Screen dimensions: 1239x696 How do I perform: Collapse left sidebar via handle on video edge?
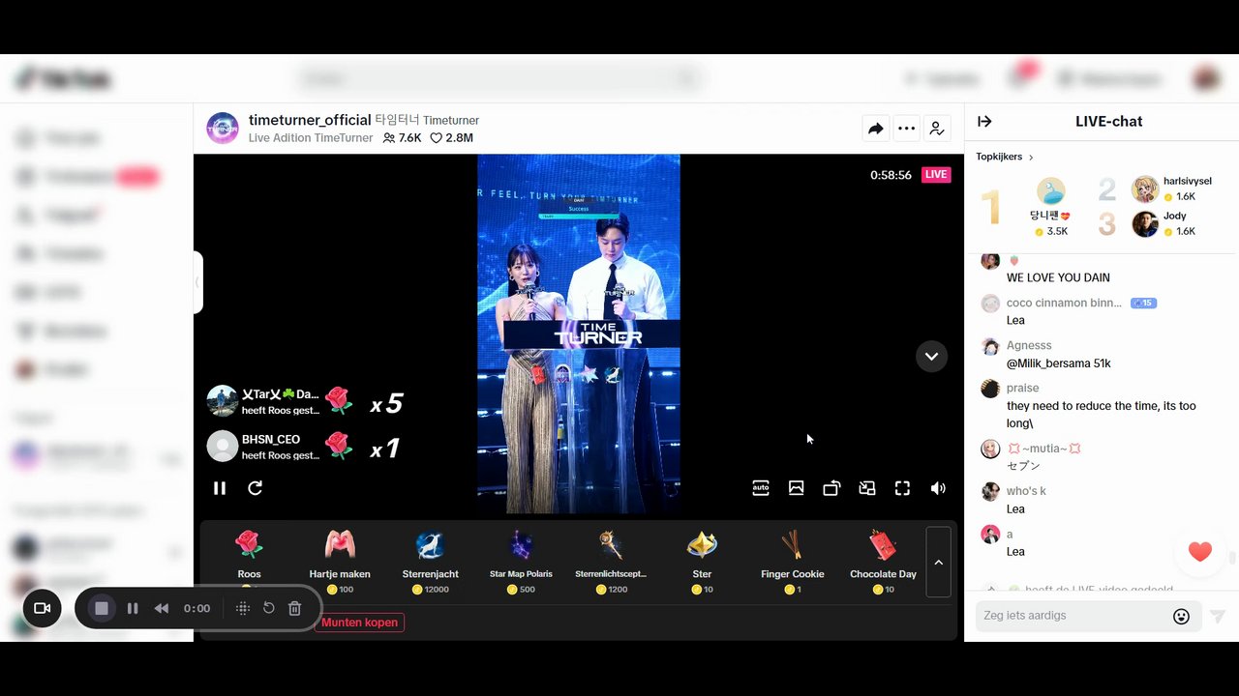(197, 282)
